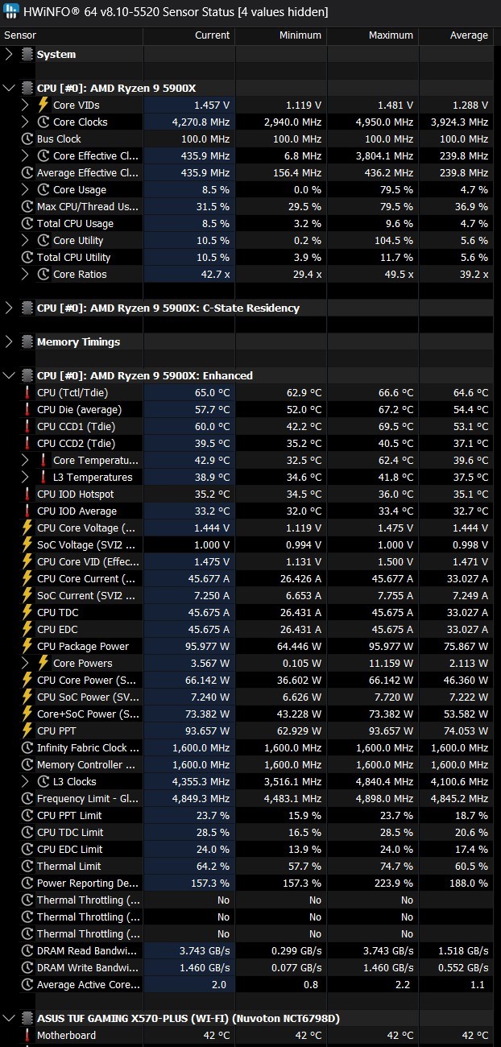This screenshot has height=1047, width=501.
Task: Expand the Core Ratios row
Action: (25, 275)
